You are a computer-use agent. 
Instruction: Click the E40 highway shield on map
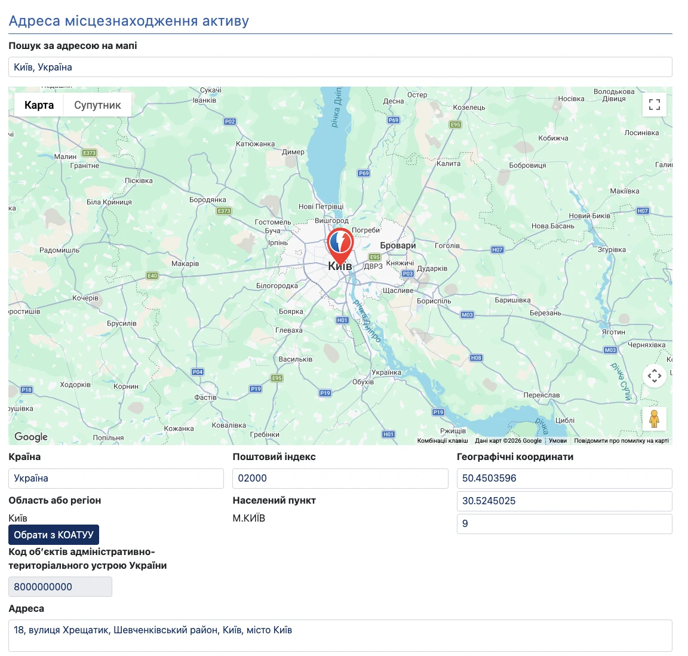click(152, 276)
